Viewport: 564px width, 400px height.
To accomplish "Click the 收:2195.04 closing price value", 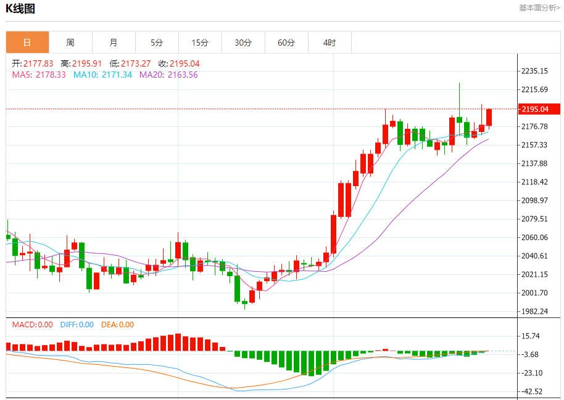I will coord(179,63).
